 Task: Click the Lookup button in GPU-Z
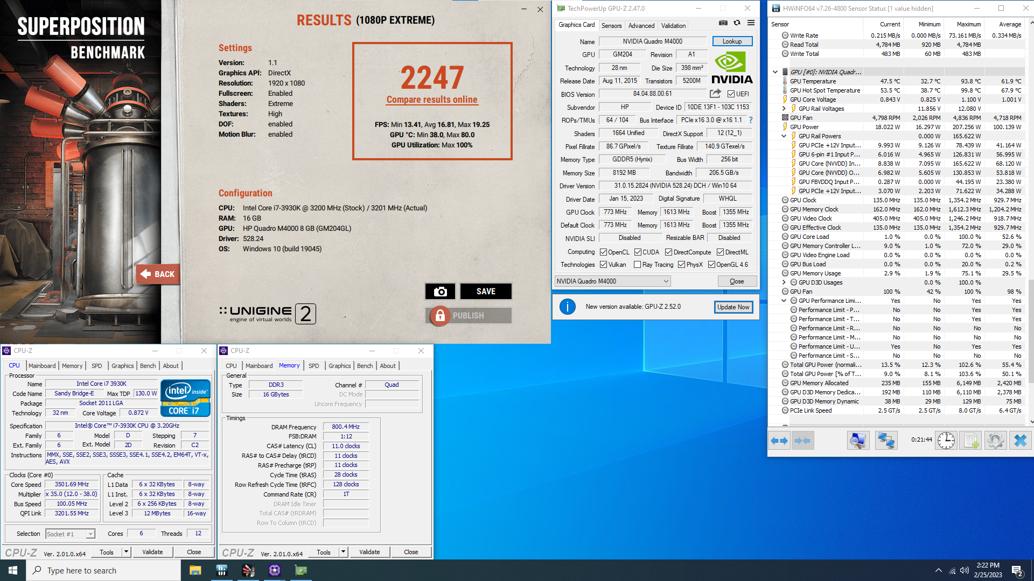point(732,41)
